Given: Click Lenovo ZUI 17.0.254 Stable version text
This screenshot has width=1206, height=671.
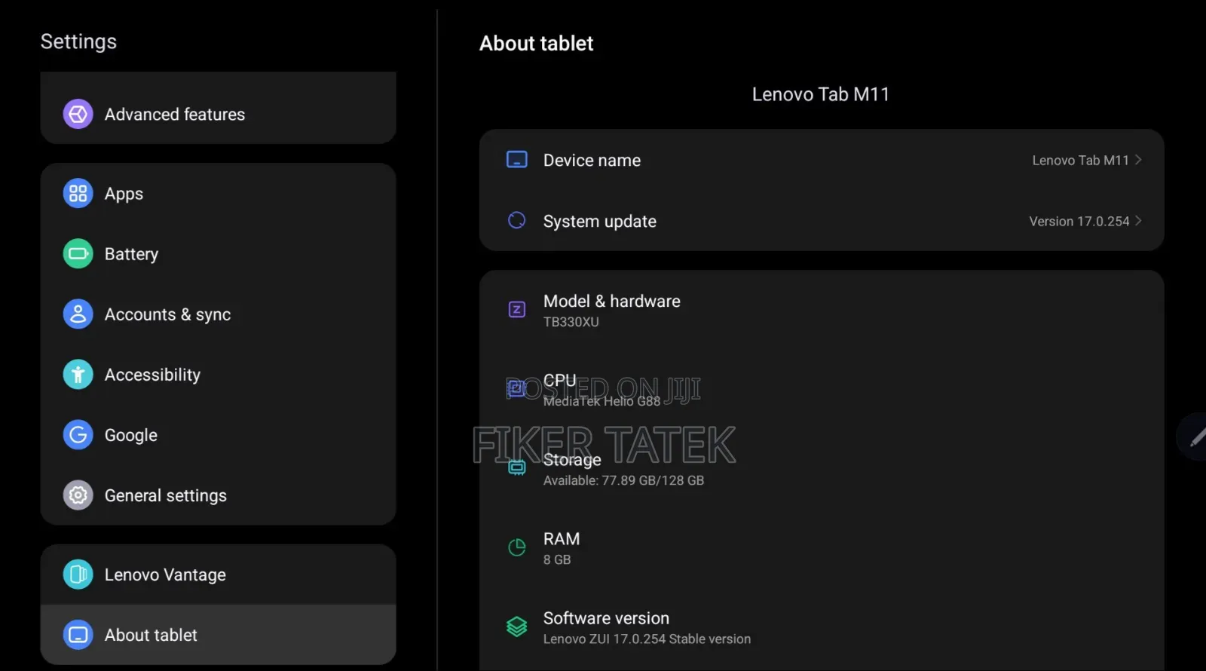Looking at the screenshot, I should (x=647, y=639).
